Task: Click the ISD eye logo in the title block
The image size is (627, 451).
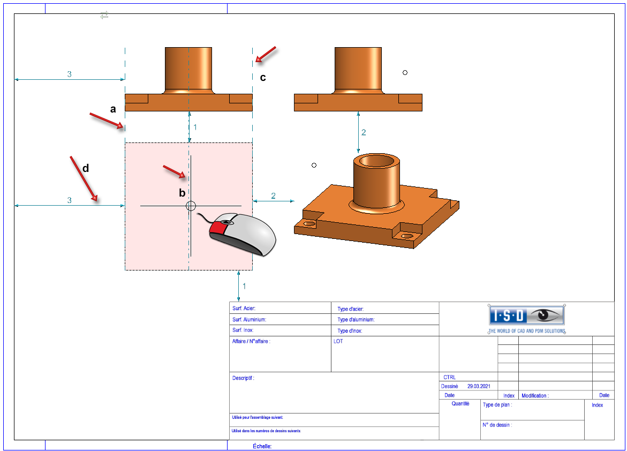Action: pyautogui.click(x=526, y=315)
